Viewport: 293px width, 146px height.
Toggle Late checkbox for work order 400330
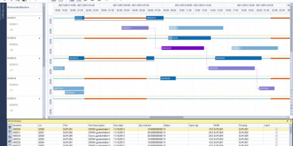point(277,129)
